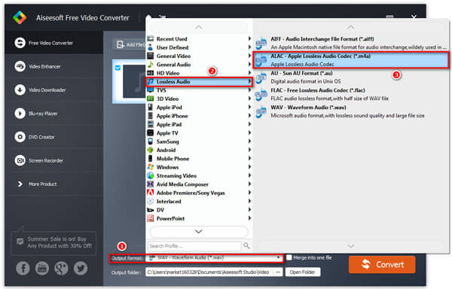The height and width of the screenshot is (289, 452).
Task: Open the Video Downloader sidebar icon
Action: click(x=20, y=90)
